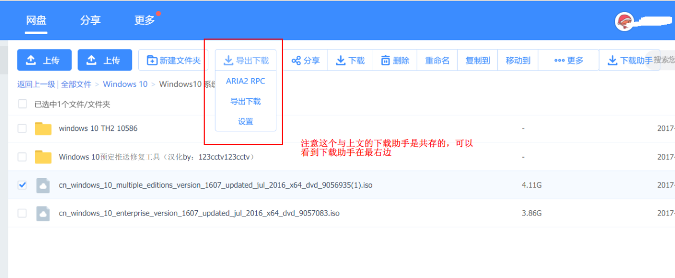Click the first blue 上传 upload button
Screen dimensions: 675x278
[x=44, y=60]
